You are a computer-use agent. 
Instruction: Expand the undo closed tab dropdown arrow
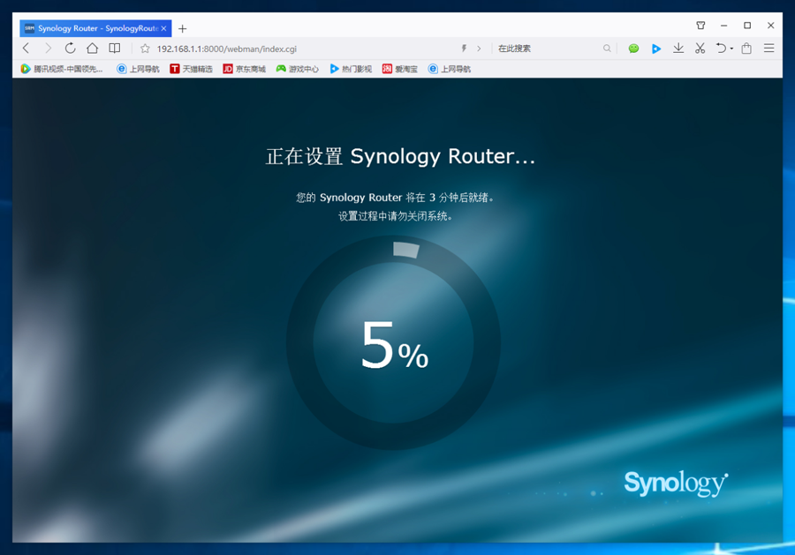(x=731, y=49)
